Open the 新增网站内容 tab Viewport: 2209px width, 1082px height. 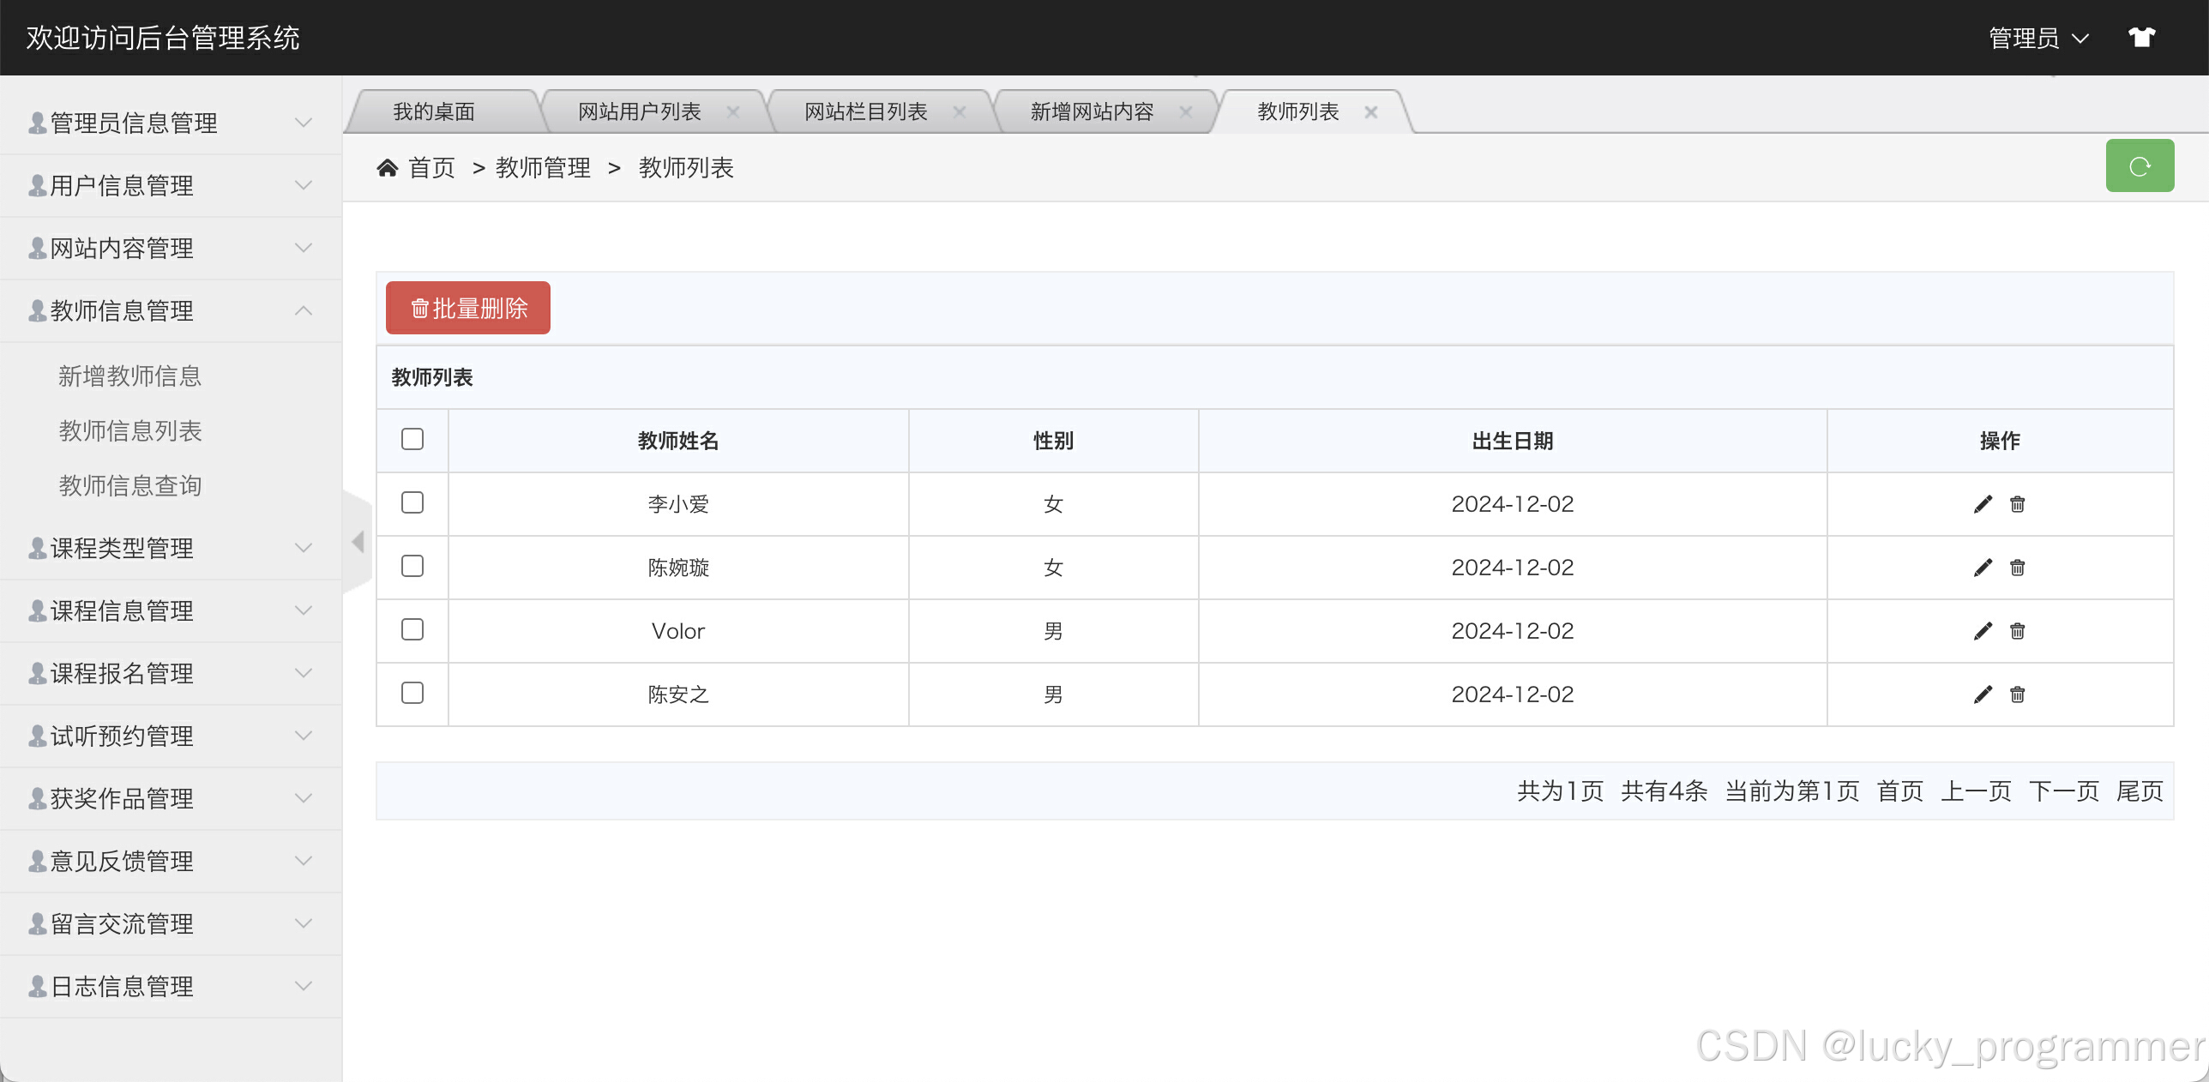click(x=1092, y=112)
